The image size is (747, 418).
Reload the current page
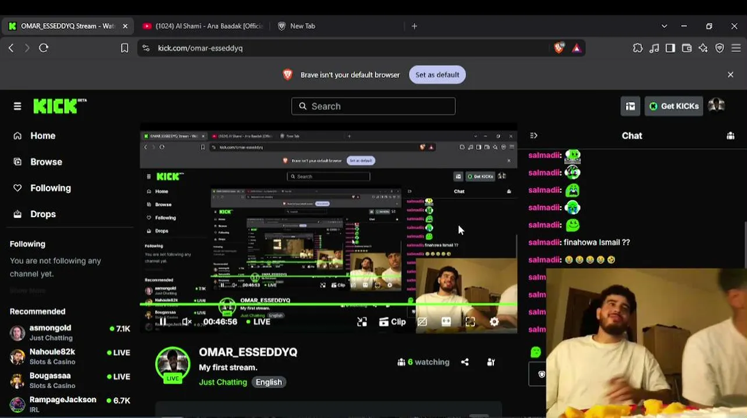(x=44, y=48)
